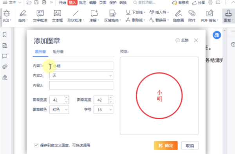The image size is (235, 154).
Task: Click the round stamp preview
Action: pyautogui.click(x=159, y=96)
